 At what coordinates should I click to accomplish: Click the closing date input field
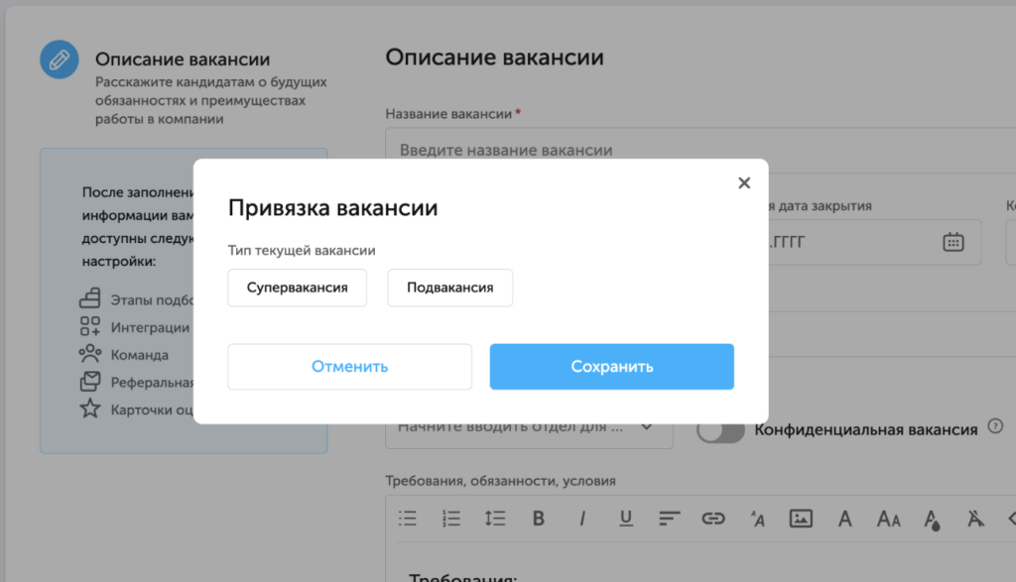[x=875, y=242]
